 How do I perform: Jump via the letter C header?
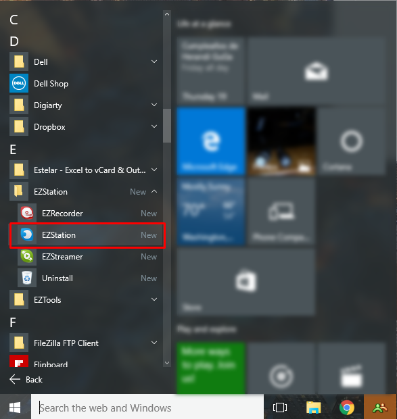(x=14, y=20)
